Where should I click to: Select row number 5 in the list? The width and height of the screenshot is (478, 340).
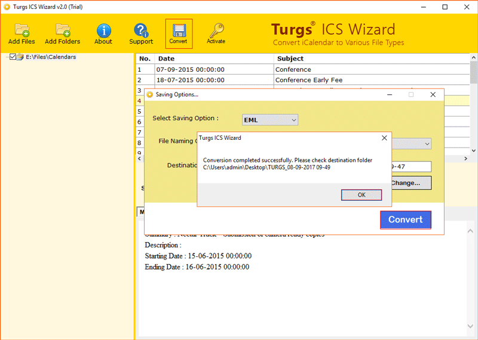pyautogui.click(x=139, y=111)
